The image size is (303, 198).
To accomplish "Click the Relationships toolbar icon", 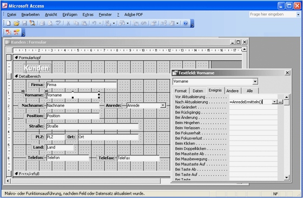I will (x=164, y=23).
